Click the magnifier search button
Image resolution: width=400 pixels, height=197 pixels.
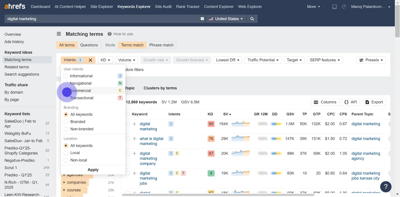(252, 19)
